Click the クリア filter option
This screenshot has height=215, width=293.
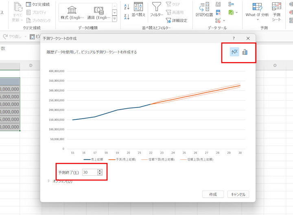pos(173,4)
